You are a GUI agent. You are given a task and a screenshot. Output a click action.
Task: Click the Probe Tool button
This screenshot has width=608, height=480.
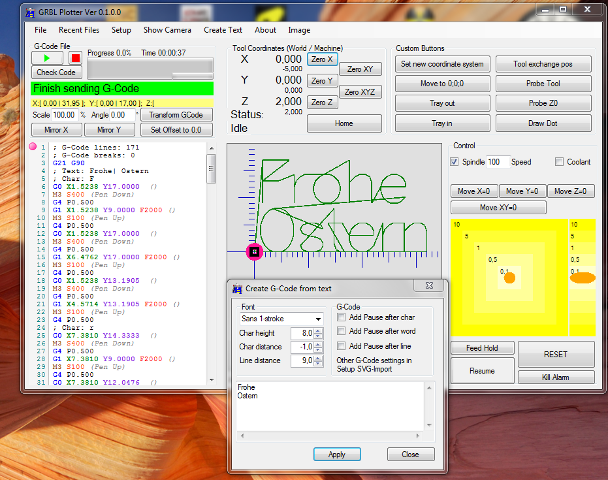(543, 84)
